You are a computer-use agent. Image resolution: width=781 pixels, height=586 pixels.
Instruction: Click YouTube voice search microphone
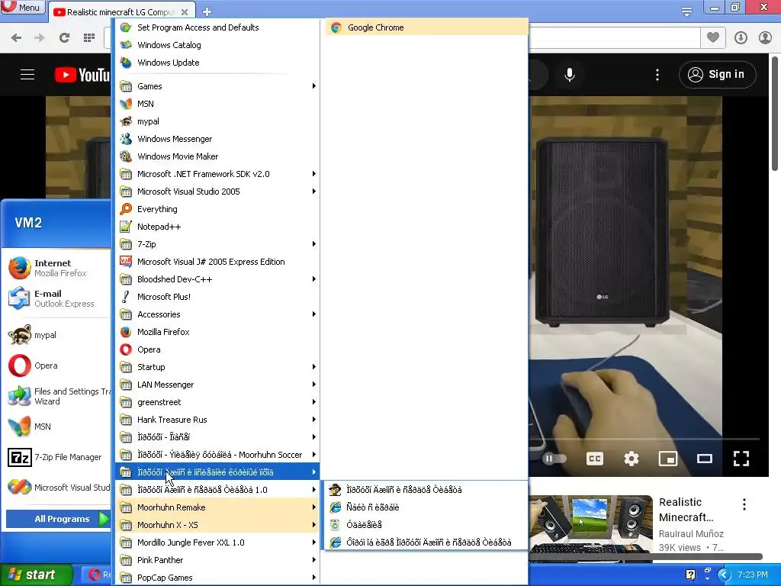click(x=570, y=75)
